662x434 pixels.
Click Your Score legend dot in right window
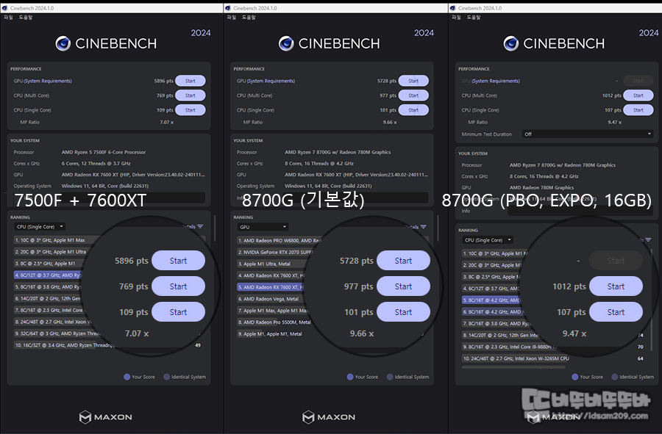tap(575, 377)
